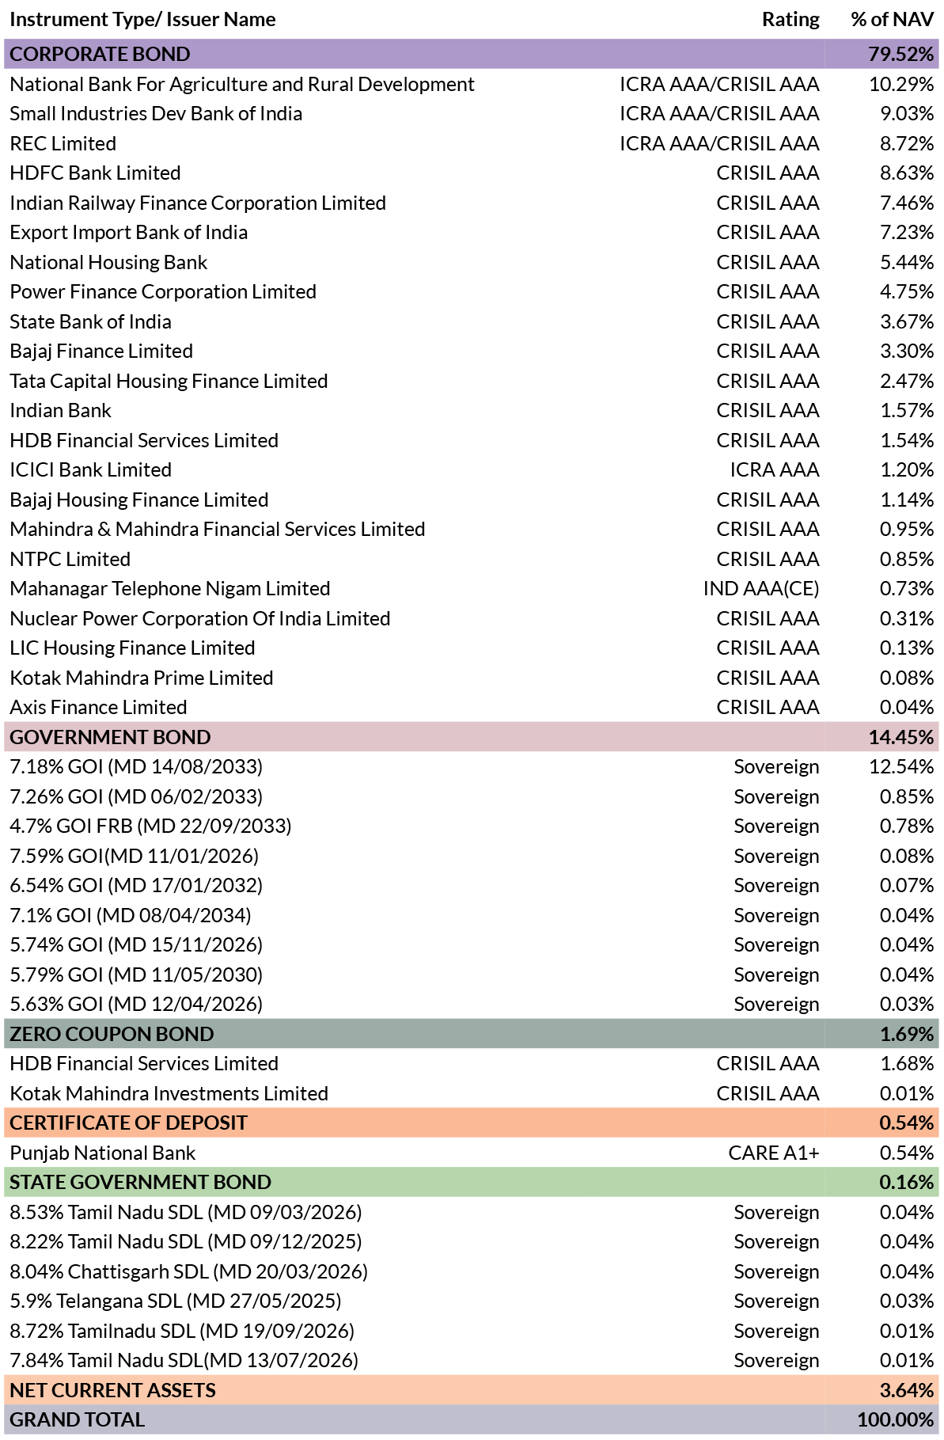Select the CARE A1+ rating cell

click(773, 1153)
